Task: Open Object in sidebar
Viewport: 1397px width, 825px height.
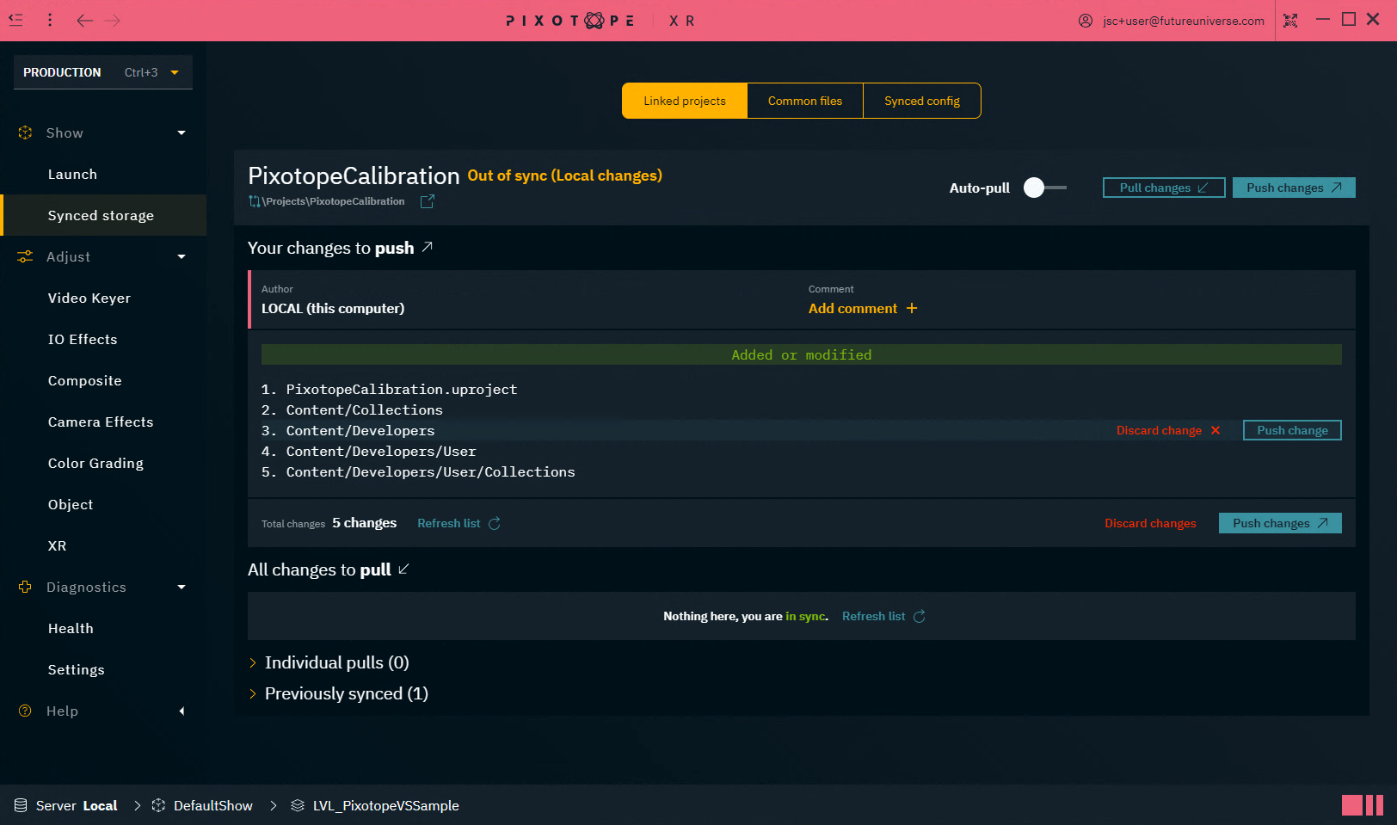Action: [103, 504]
